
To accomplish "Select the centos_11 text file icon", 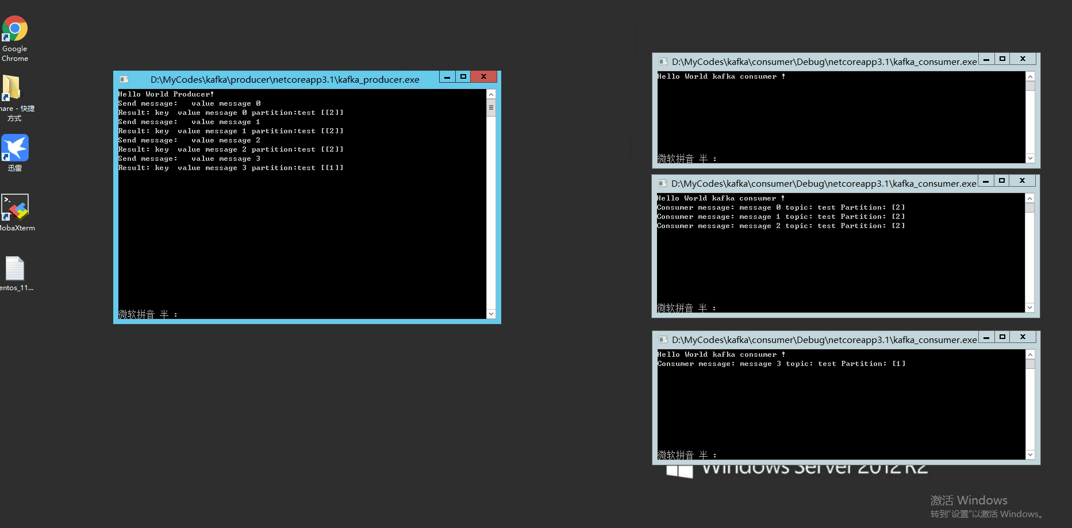I will (x=16, y=273).
